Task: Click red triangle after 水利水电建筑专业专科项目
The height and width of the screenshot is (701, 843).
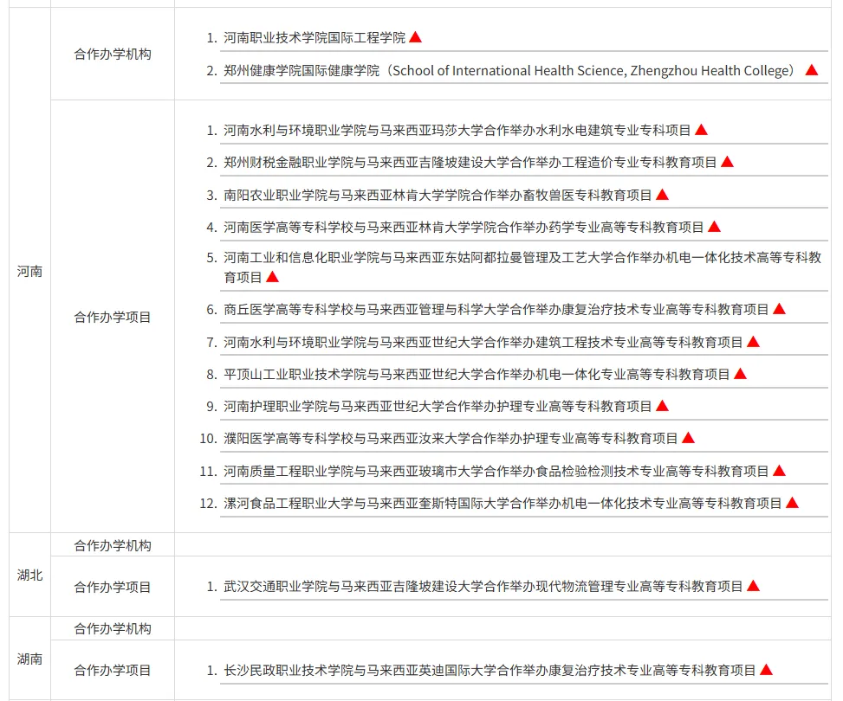Action: coord(701,130)
